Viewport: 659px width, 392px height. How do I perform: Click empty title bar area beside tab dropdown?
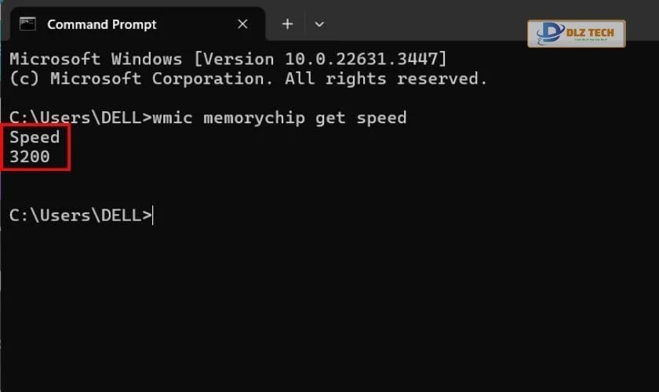click(424, 24)
